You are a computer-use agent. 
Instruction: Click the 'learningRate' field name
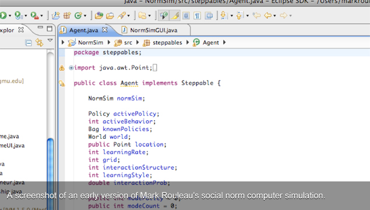124,152
